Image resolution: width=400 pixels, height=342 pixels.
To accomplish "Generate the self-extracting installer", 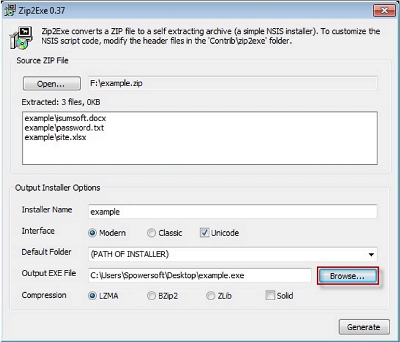I will coord(364,327).
